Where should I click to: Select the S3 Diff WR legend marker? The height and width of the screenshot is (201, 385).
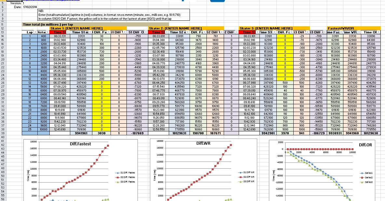point(241,181)
